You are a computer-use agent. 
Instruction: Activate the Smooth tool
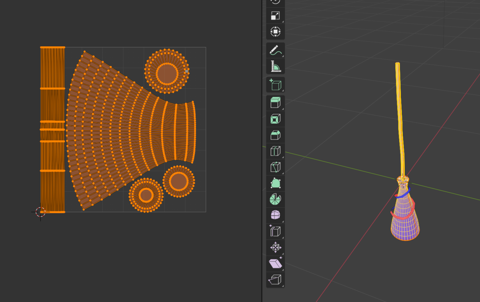tap(274, 215)
